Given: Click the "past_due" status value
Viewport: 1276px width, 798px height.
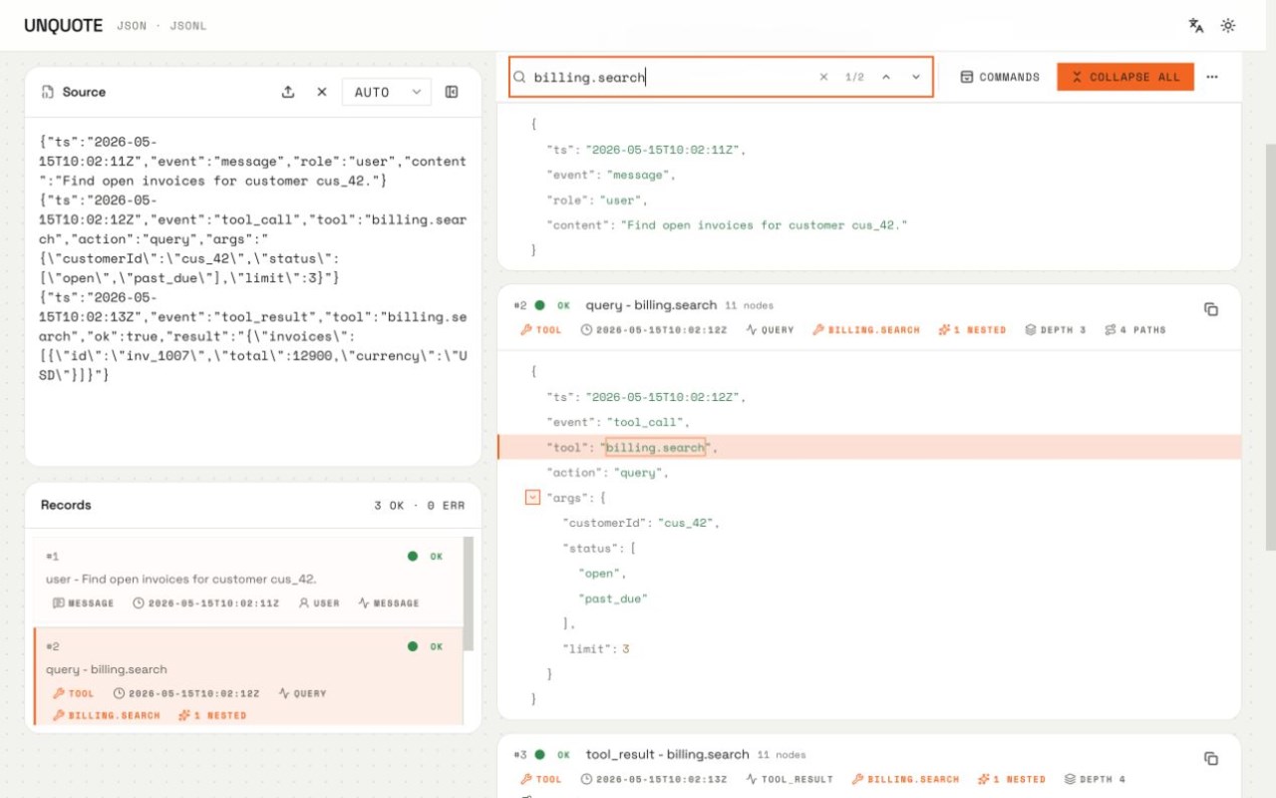Looking at the screenshot, I should pyautogui.click(x=613, y=598).
